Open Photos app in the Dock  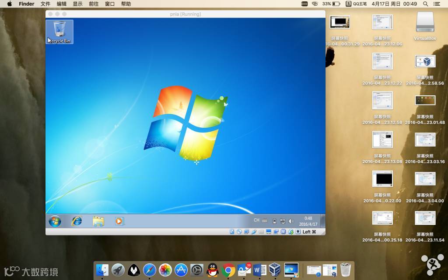coord(165,269)
